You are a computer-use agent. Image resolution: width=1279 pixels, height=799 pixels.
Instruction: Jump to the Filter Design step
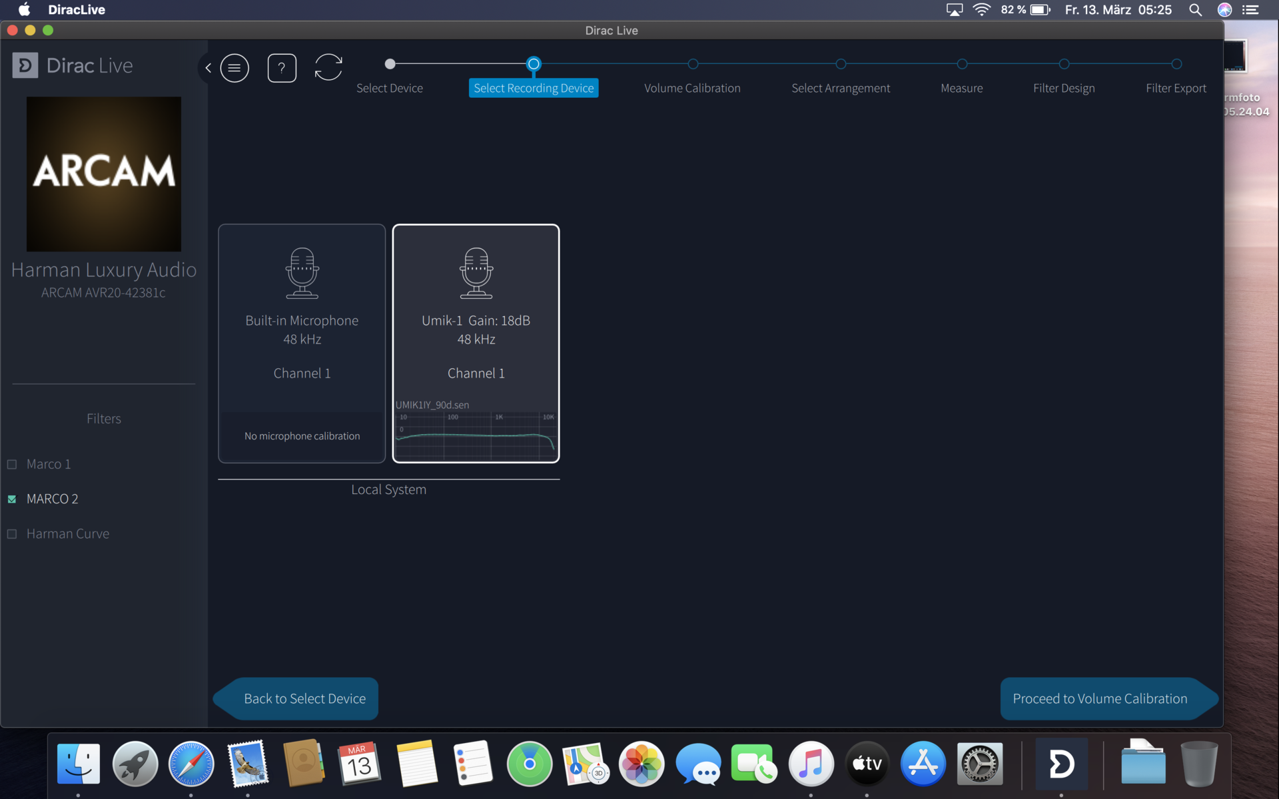[1064, 88]
